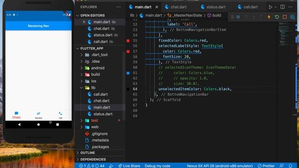Image resolution: width=299 pixels, height=168 pixels.
Task: Stop debugging with red square
Action: pyautogui.click(x=285, y=17)
